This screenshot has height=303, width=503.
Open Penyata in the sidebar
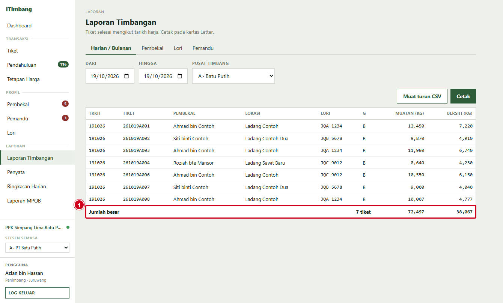pos(38,172)
